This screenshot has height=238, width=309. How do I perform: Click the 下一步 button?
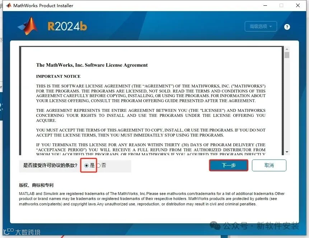[229, 165]
